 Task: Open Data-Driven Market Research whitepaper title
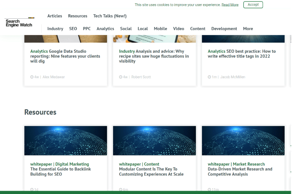tap(240, 172)
